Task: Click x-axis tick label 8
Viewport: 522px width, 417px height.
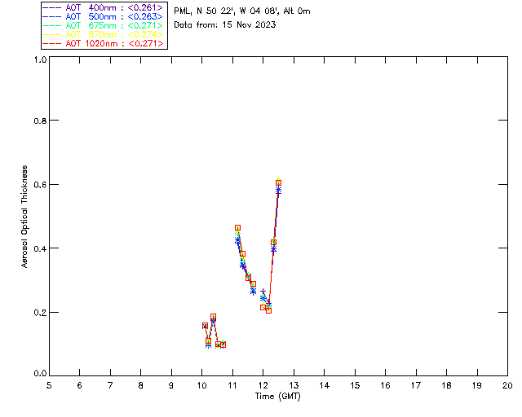Action: tap(141, 385)
